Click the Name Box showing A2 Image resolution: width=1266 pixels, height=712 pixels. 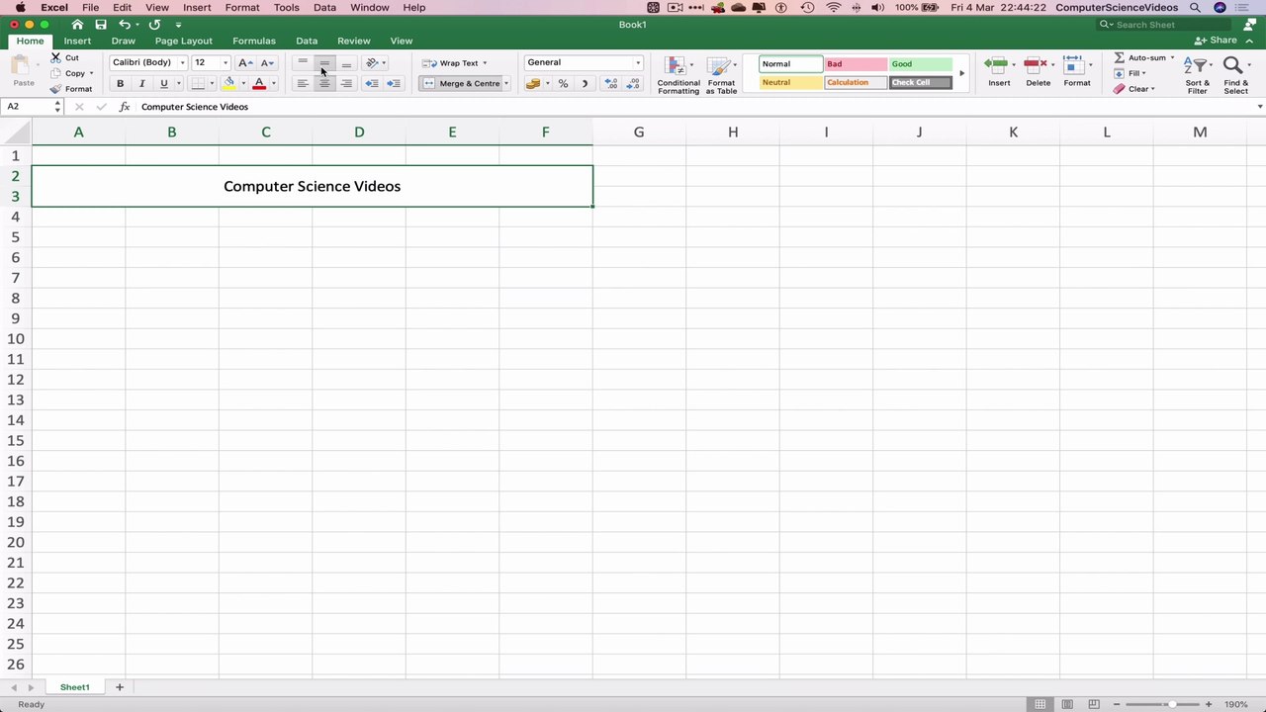coord(33,106)
